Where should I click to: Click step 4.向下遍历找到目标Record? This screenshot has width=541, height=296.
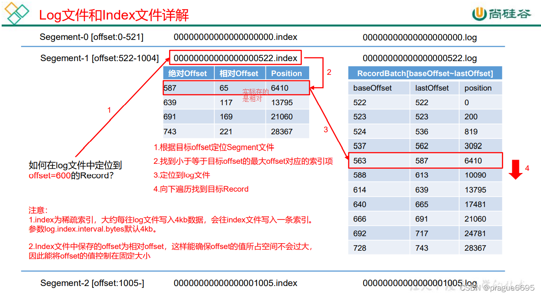tap(201, 189)
